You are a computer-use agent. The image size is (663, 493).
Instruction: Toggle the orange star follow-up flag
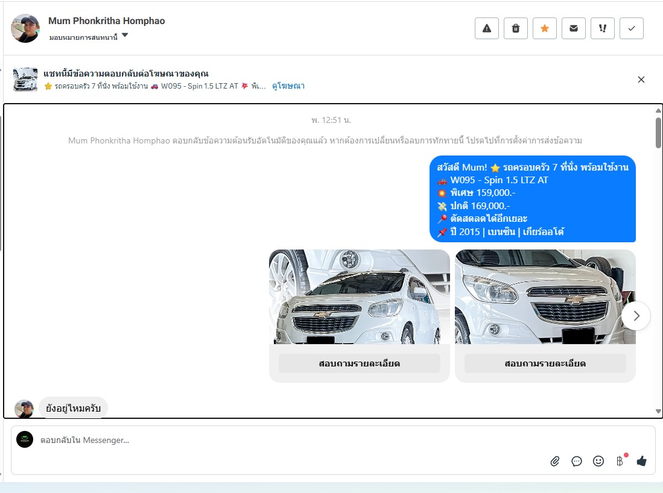click(x=545, y=28)
